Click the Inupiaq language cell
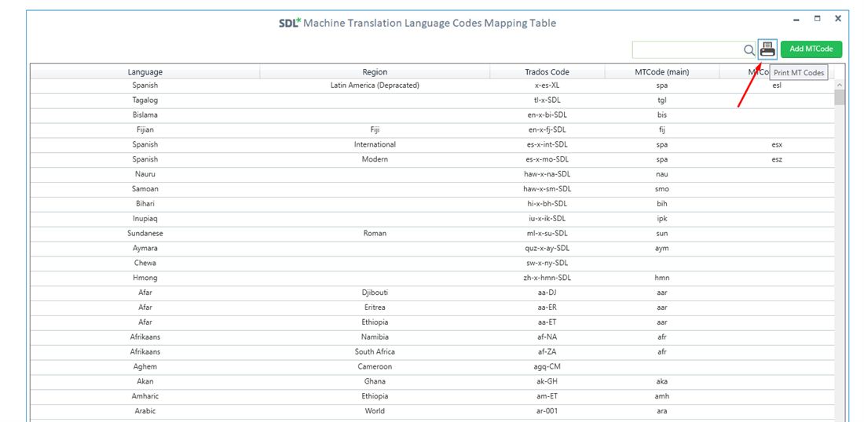864x422 pixels. 145,218
